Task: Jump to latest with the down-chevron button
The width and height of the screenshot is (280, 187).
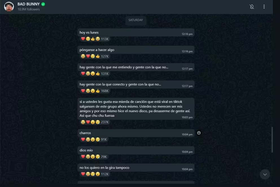Action: pyautogui.click(x=265, y=174)
